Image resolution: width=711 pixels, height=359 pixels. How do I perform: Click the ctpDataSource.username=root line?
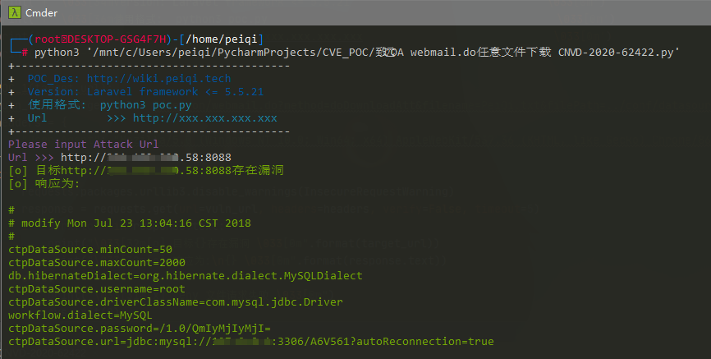(96, 288)
